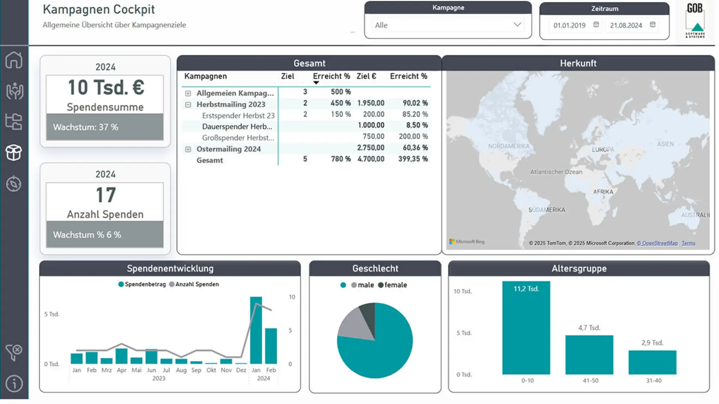The width and height of the screenshot is (719, 404).
Task: Toggle Anzahl Spenden legend entry
Action: 194,284
